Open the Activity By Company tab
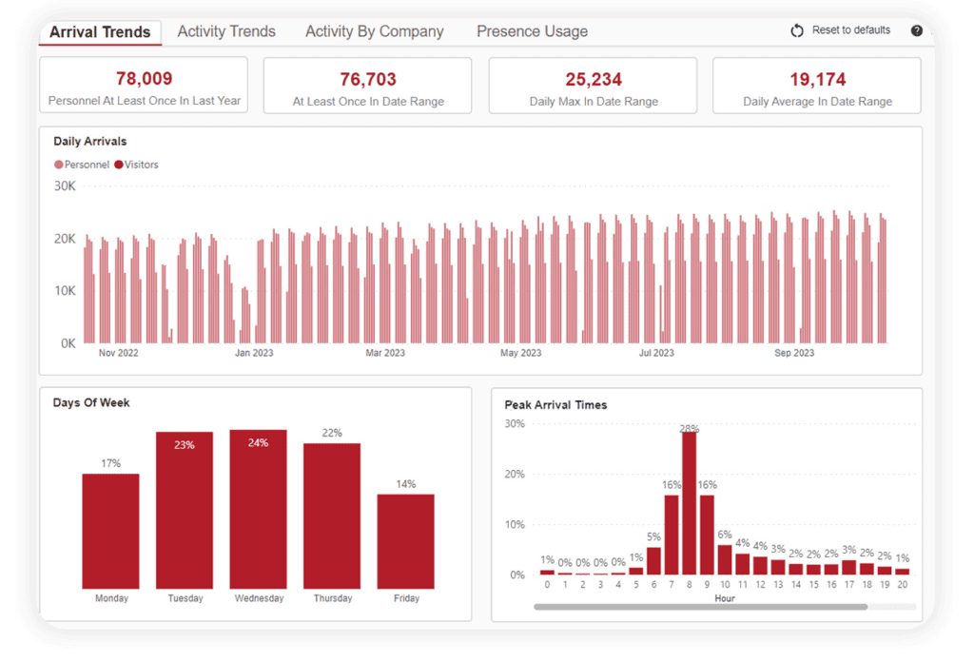 pos(374,30)
